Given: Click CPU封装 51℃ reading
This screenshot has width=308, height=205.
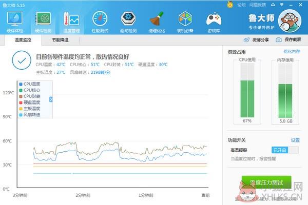Looking at the screenshot, I should (x=119, y=65).
